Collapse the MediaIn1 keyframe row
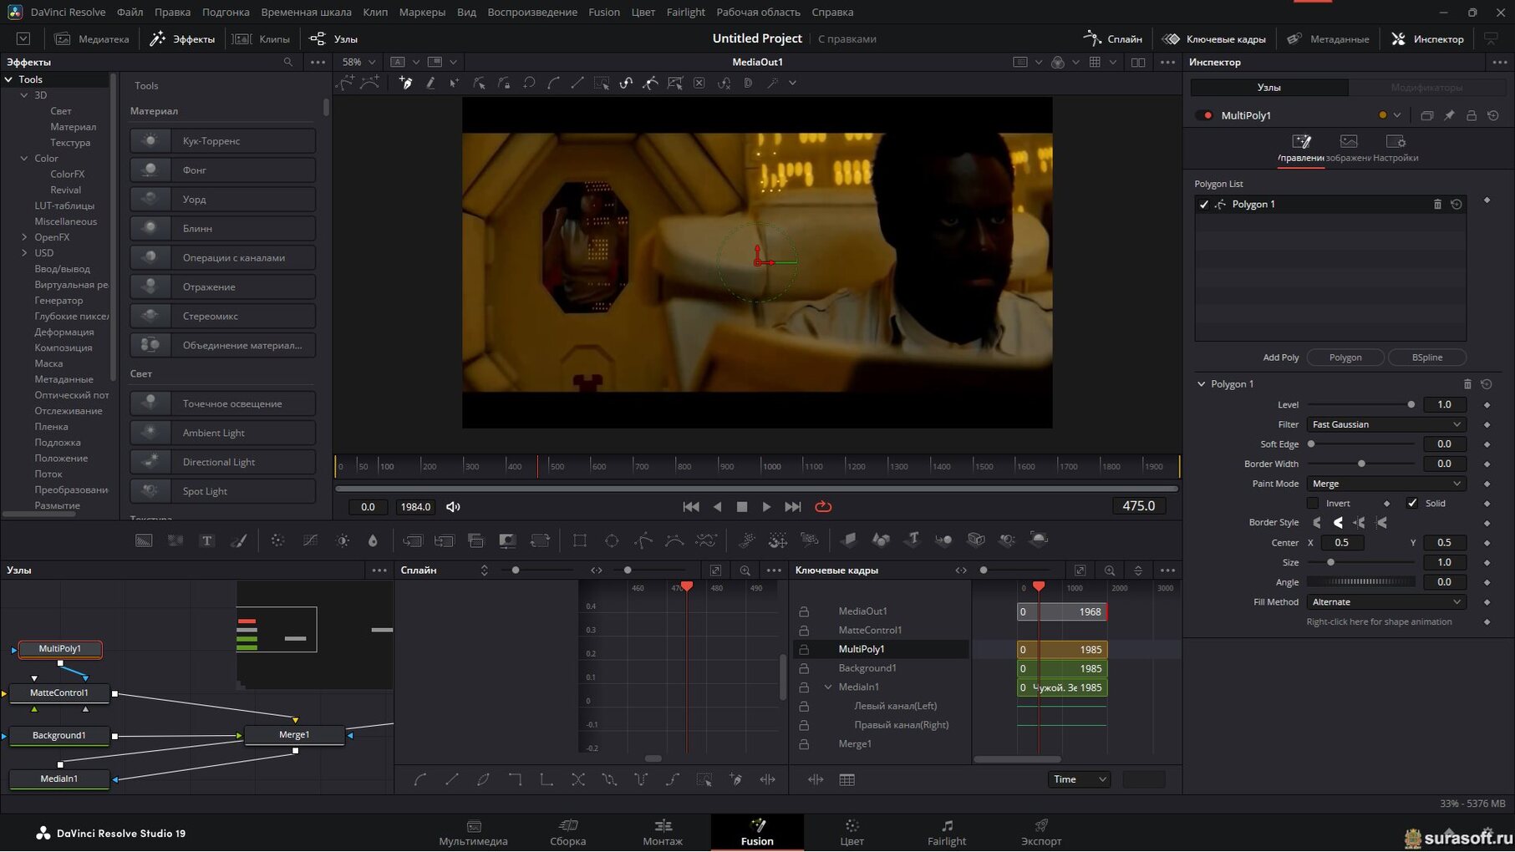Image resolution: width=1515 pixels, height=852 pixels. click(x=828, y=687)
